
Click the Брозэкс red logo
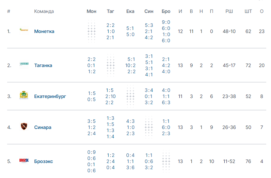[x=24, y=161]
